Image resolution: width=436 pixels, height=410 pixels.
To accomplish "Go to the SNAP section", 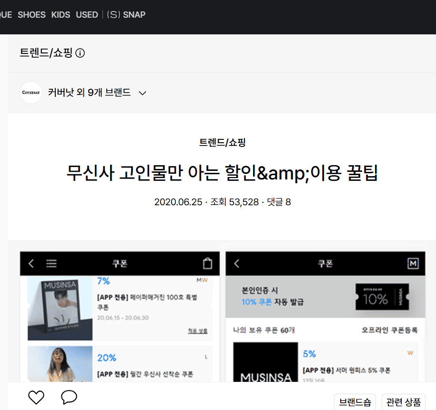I will click(x=126, y=14).
